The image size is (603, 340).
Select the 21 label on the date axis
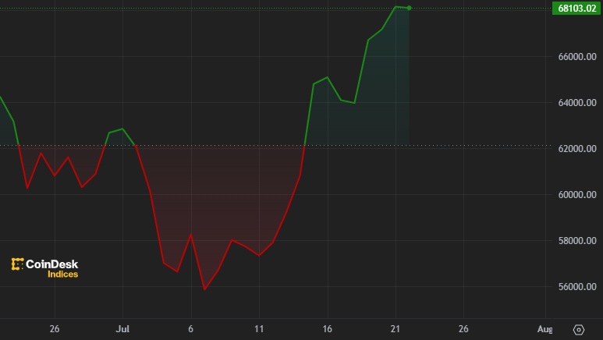pyautogui.click(x=395, y=329)
